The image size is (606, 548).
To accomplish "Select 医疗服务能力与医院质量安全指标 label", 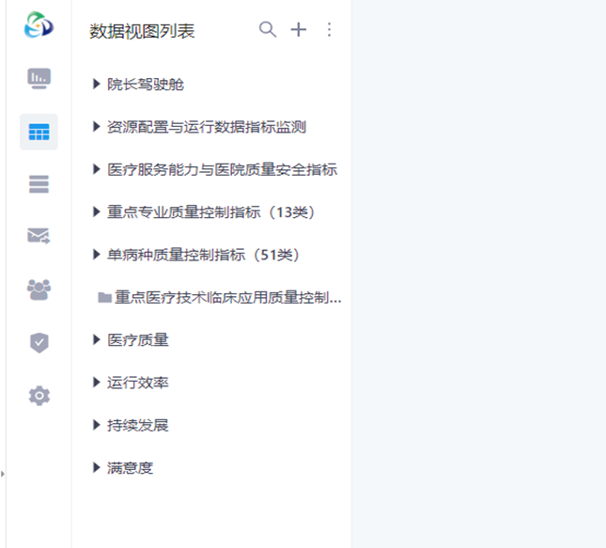I will pyautogui.click(x=222, y=169).
